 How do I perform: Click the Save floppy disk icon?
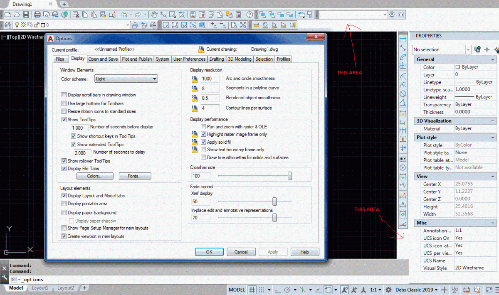click(26, 15)
